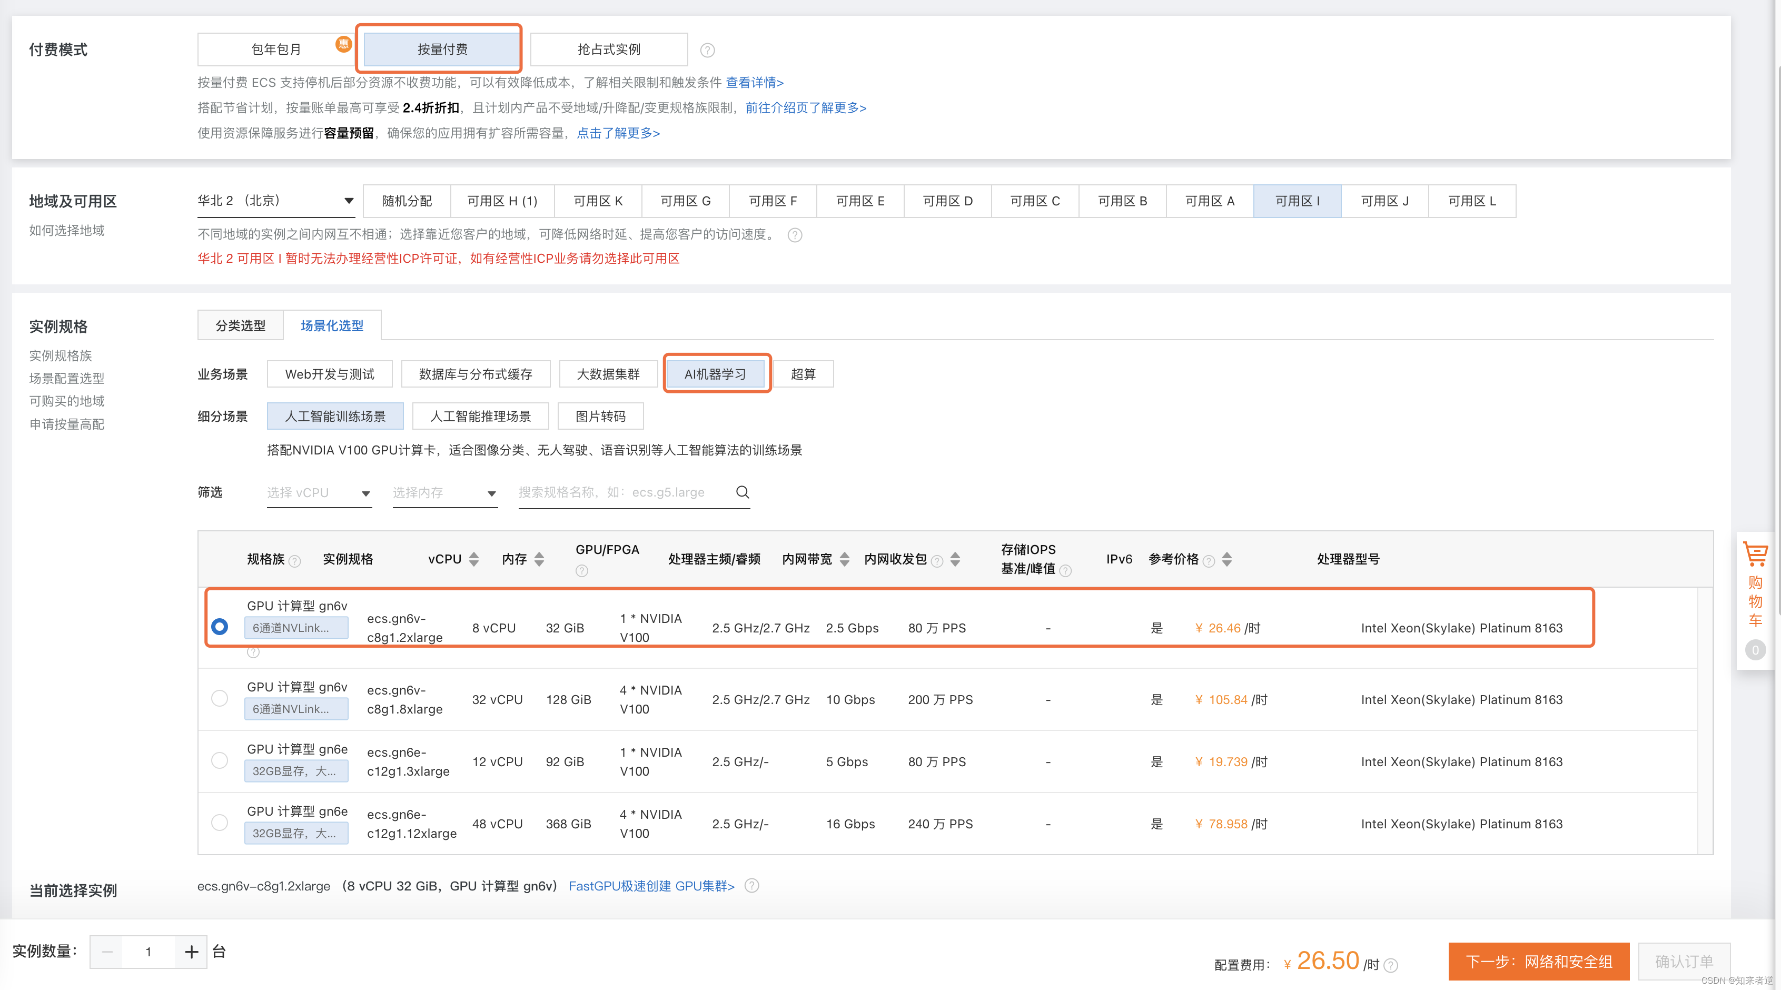Viewport: 1781px width, 990px height.
Task: Switch to 场景化选型 tab
Action: (332, 325)
